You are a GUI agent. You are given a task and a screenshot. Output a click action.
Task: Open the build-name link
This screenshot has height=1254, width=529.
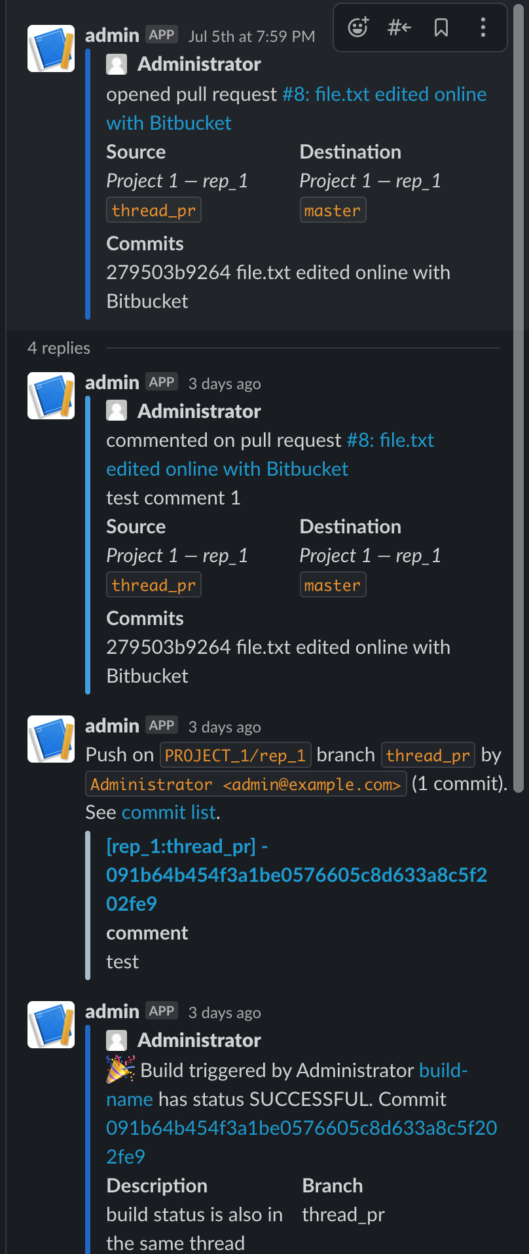tap(443, 1071)
